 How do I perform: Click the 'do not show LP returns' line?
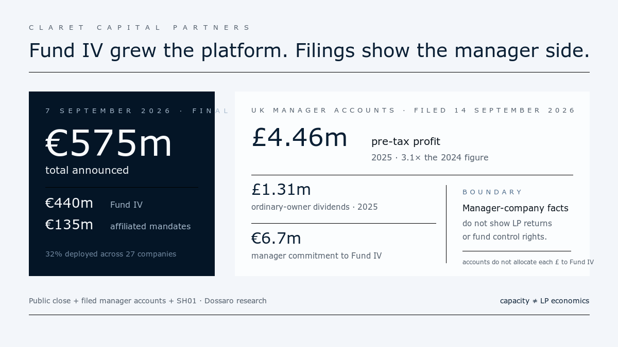tap(507, 224)
